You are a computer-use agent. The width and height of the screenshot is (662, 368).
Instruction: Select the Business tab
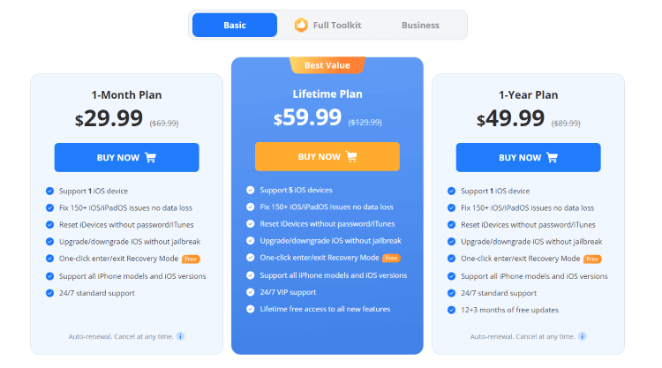pos(420,25)
